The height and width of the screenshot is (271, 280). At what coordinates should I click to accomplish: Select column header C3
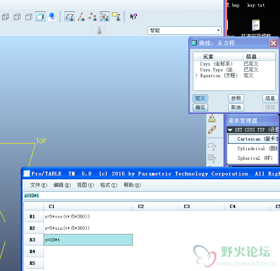pos(201,206)
